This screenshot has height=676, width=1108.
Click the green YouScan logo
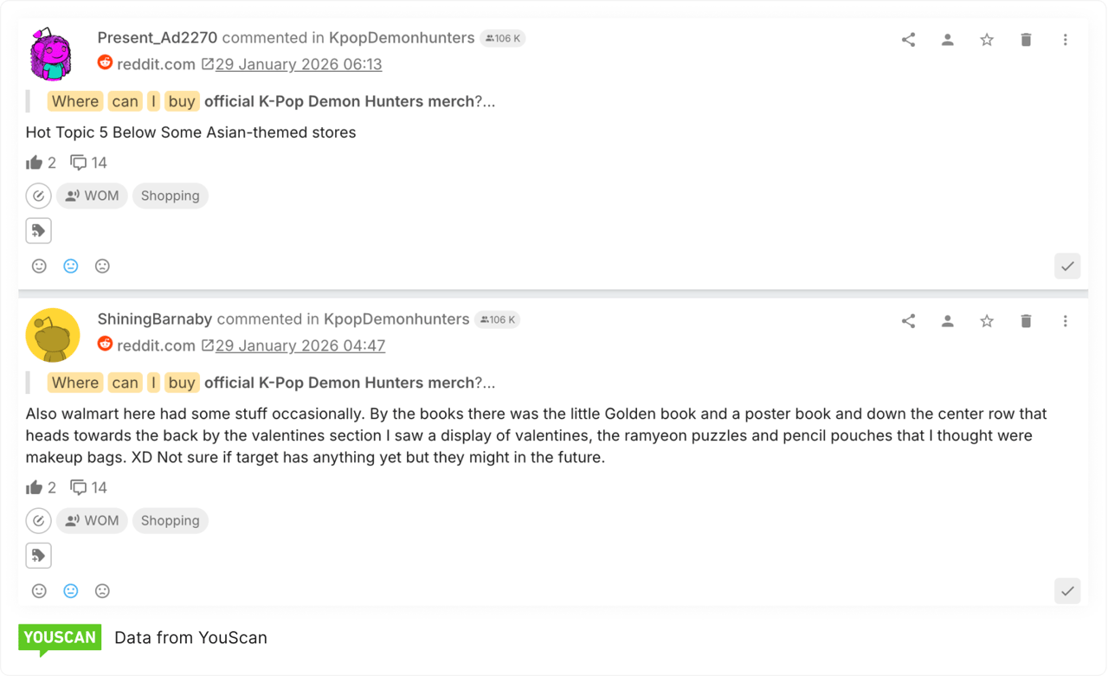59,638
